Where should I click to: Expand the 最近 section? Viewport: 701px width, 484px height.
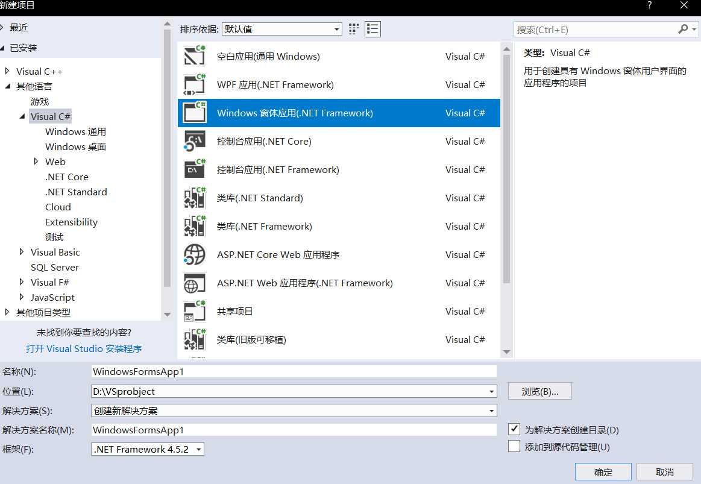click(2, 27)
